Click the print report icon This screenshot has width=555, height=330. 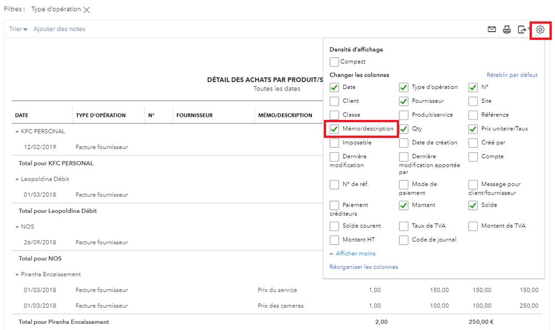point(507,29)
